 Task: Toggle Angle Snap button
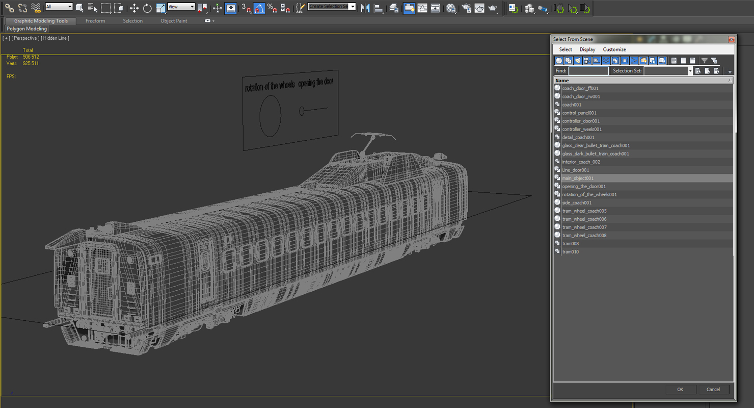pos(259,8)
